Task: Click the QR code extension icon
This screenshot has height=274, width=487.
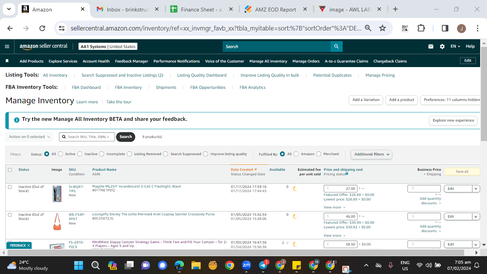Action: [x=405, y=28]
